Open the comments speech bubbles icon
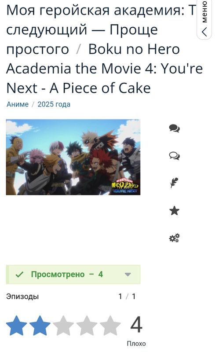The width and height of the screenshot is (215, 352). click(174, 128)
